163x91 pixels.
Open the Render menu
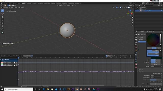[10, 3]
